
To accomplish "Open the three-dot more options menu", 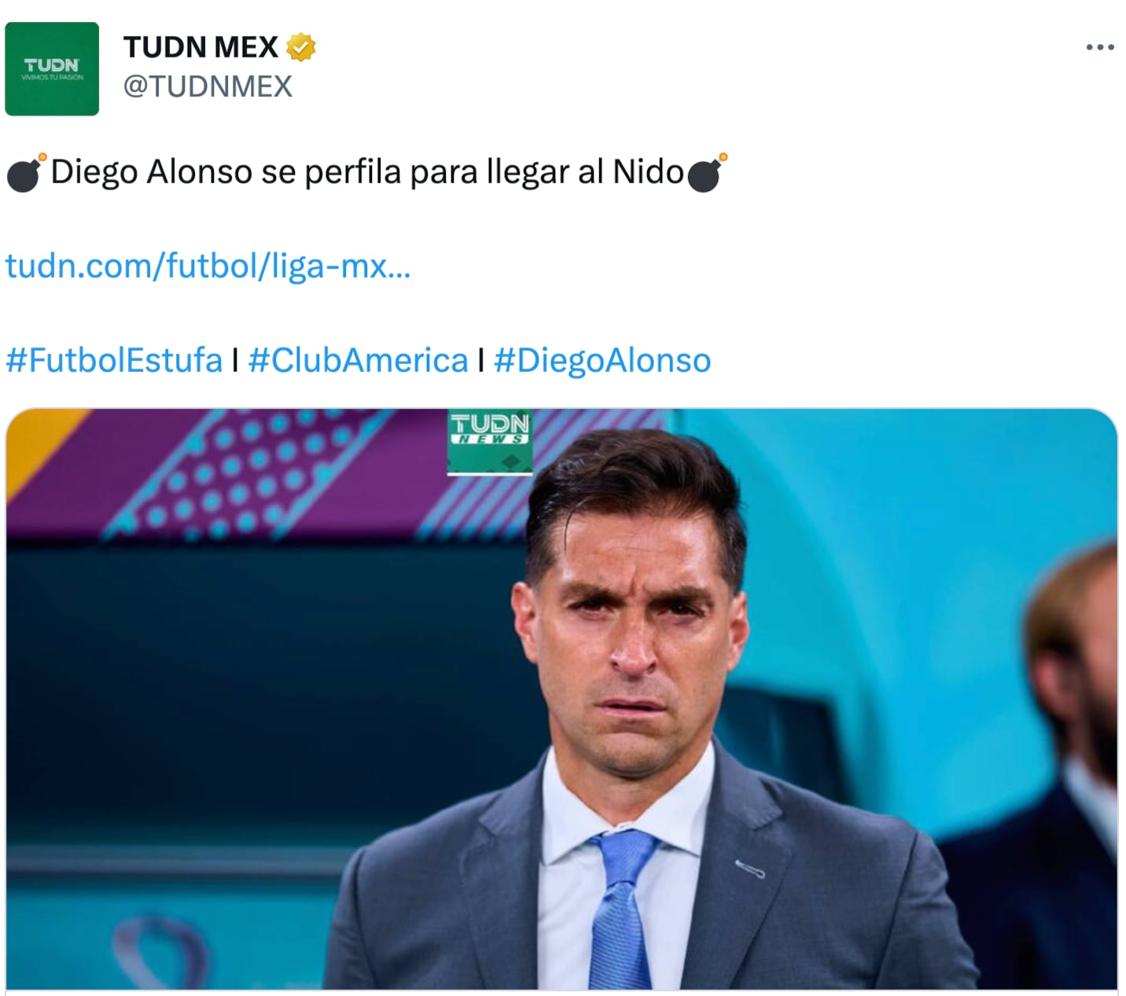I will click(x=1099, y=47).
